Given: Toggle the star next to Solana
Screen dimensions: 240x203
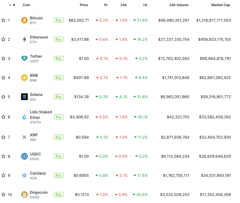Looking at the screenshot, I should tap(3, 97).
